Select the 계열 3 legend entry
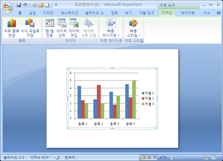 pyautogui.click(x=148, y=104)
